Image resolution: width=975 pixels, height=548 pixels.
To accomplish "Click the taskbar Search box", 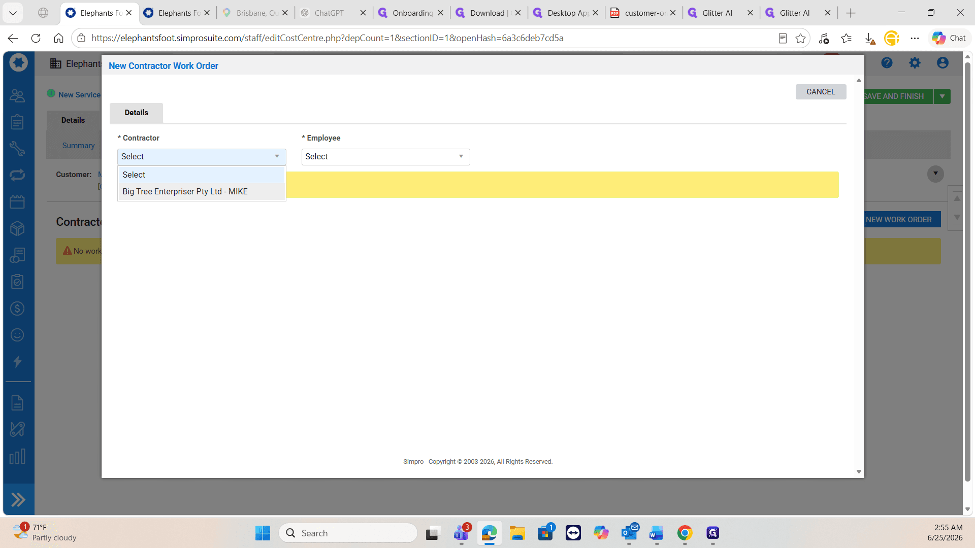I will (x=348, y=533).
